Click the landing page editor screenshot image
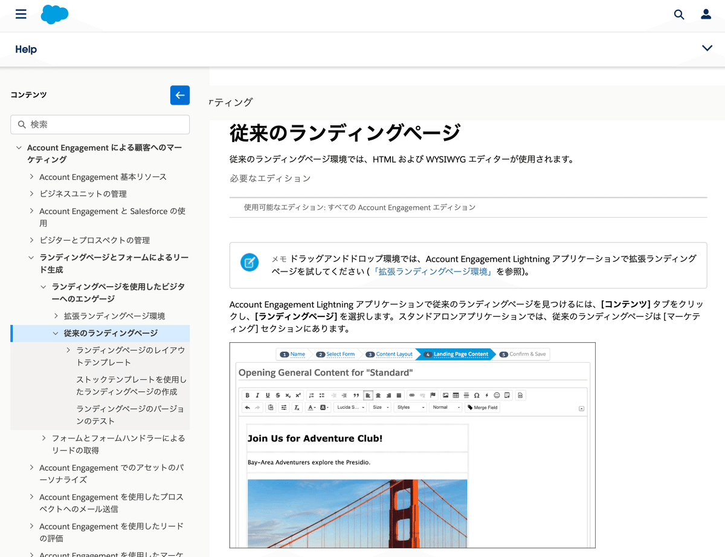This screenshot has height=557, width=725. coord(412,445)
